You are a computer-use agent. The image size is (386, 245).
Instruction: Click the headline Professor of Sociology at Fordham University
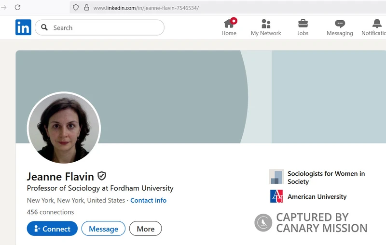point(100,188)
